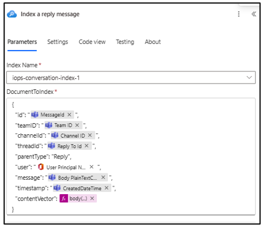Click the Azure search cloud icon

12,14
